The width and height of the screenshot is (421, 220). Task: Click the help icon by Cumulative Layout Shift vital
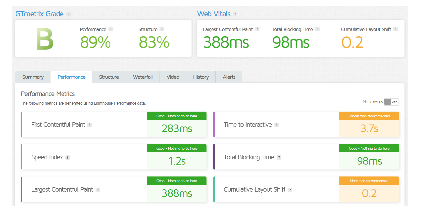pos(395,29)
